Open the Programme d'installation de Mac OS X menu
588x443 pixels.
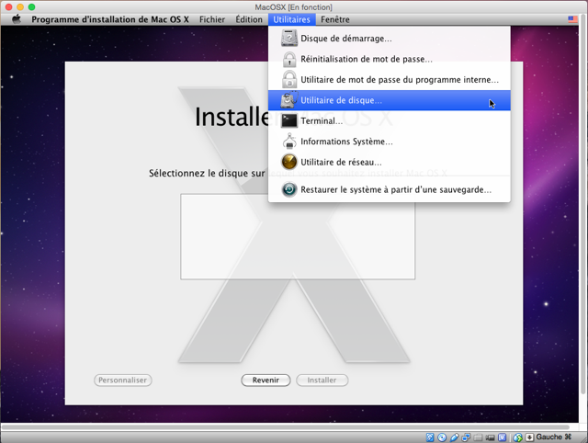point(110,19)
